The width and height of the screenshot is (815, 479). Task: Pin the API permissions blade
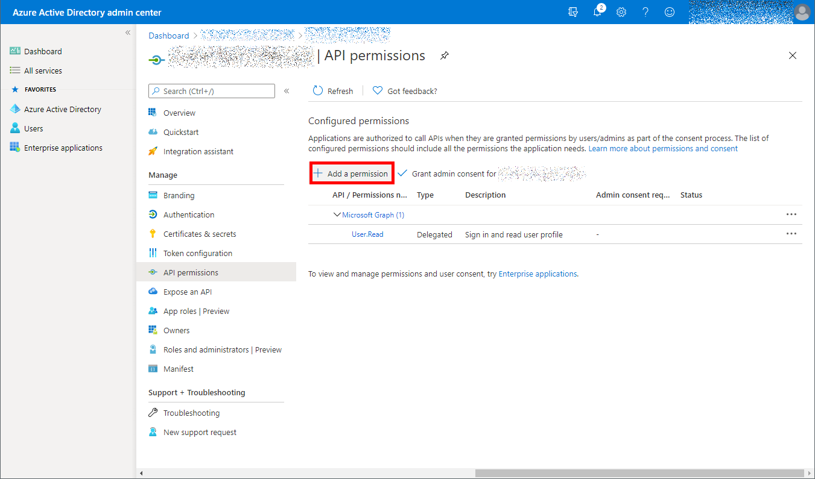445,56
